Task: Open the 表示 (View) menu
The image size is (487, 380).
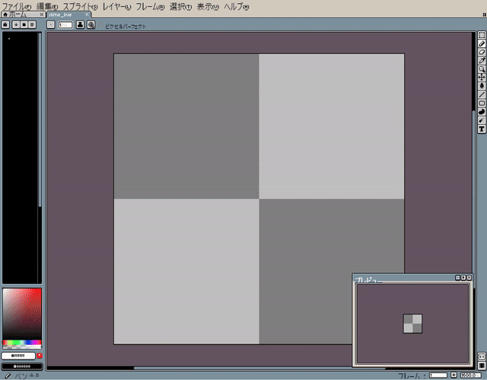Action: coord(208,7)
